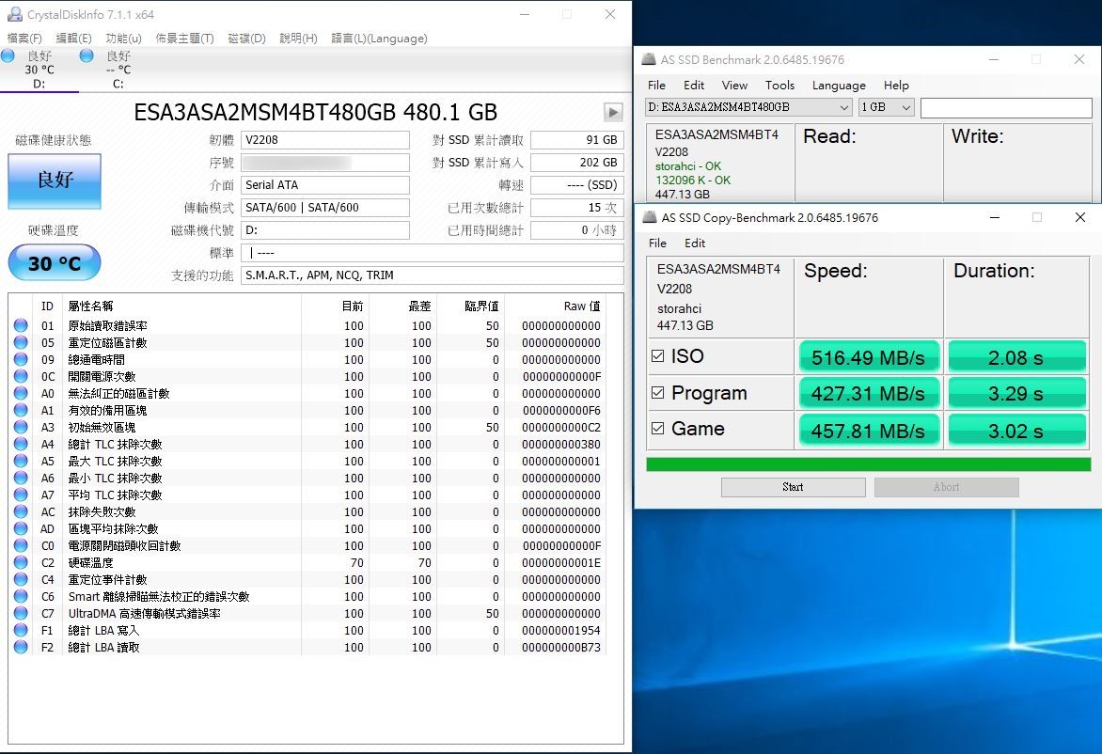Open File menu in AS SSD Copy-Benchmark
The width and height of the screenshot is (1102, 754).
point(658,243)
